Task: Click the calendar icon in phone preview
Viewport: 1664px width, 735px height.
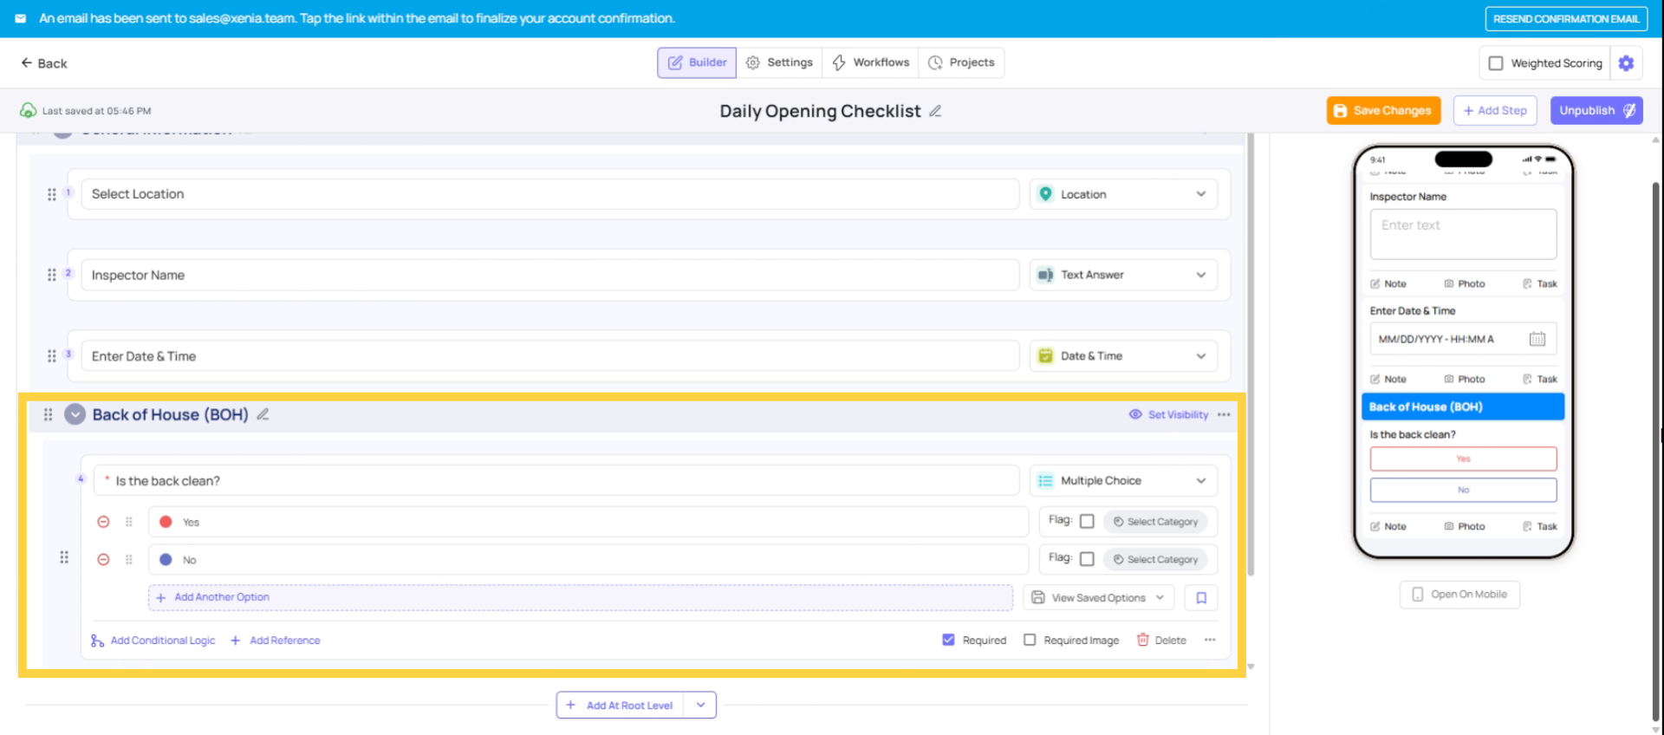Action: point(1537,339)
